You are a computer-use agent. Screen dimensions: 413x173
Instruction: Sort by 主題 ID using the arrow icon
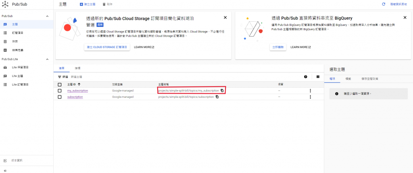[79, 84]
